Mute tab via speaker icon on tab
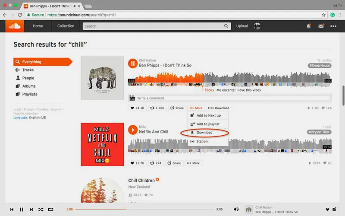This screenshot has width=345, height=216. (75, 6)
